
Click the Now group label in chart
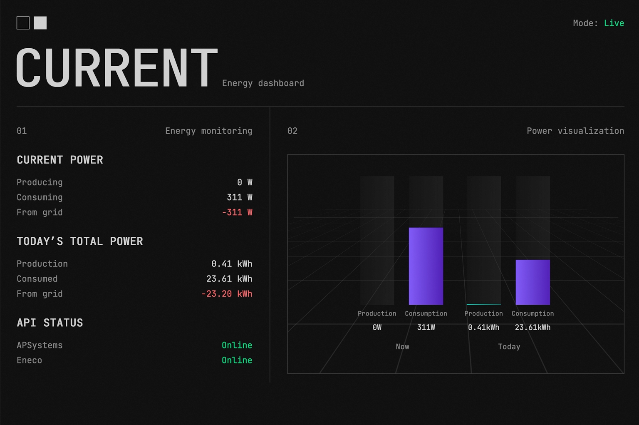click(402, 347)
